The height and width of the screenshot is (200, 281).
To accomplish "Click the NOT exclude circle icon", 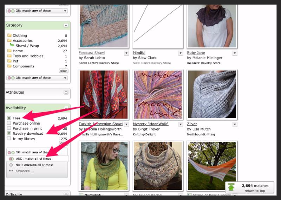I will pyautogui.click(x=11, y=165).
